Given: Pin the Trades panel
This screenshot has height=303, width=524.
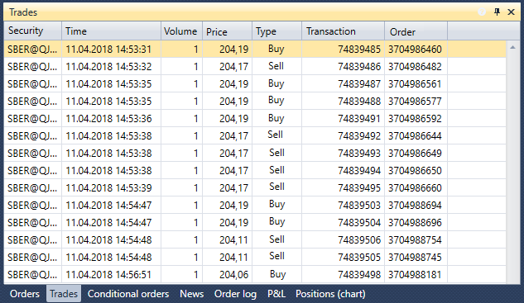Looking at the screenshot, I should 497,12.
